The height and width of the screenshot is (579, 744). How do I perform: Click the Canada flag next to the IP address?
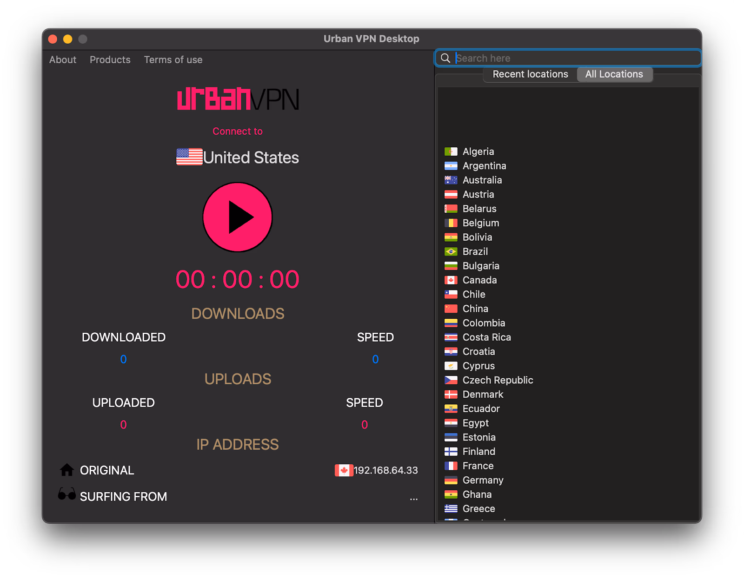click(344, 470)
